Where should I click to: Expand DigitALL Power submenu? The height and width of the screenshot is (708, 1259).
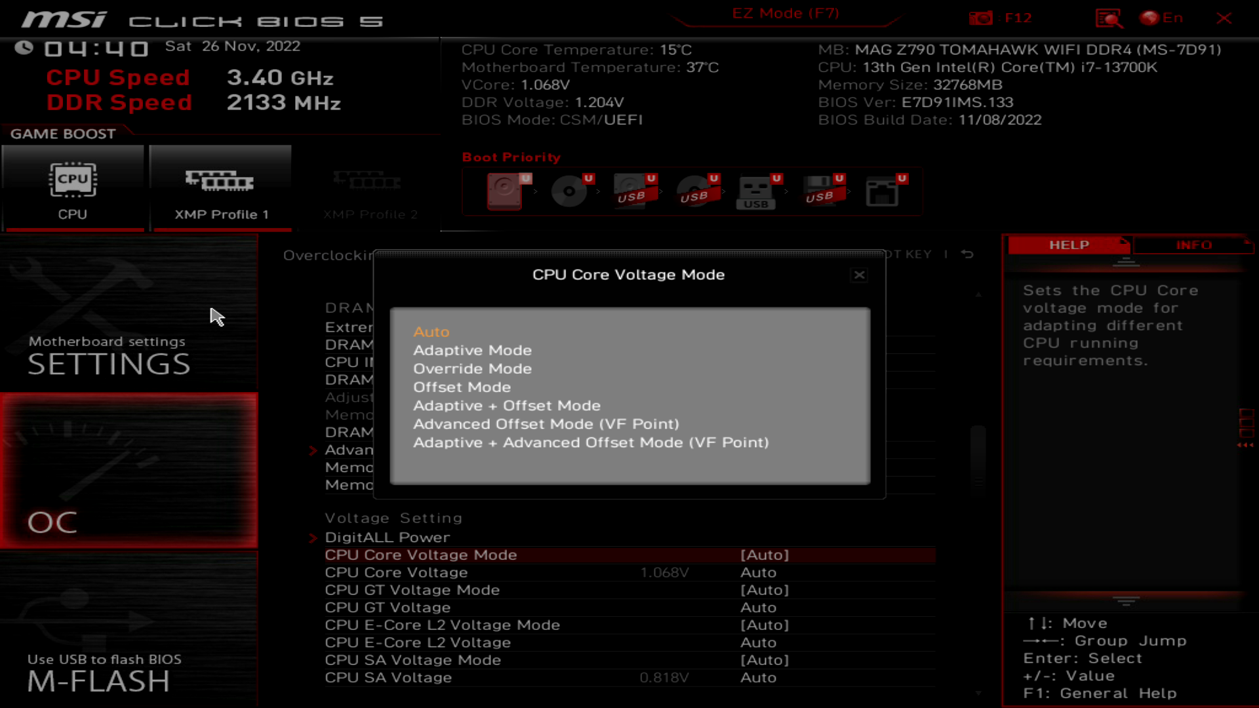pyautogui.click(x=388, y=537)
